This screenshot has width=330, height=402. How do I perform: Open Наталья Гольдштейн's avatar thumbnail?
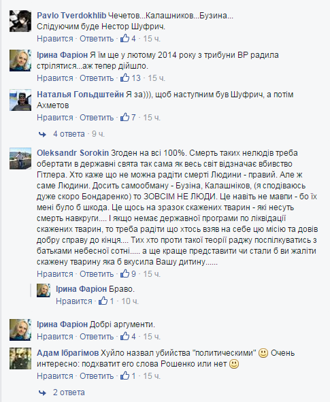click(20, 100)
